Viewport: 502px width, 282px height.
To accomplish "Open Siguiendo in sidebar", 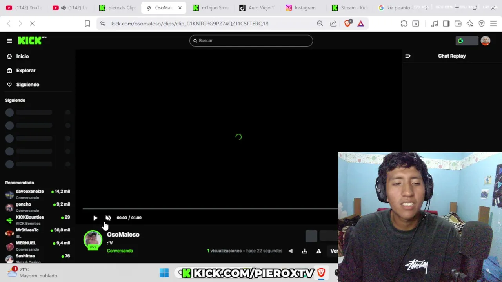I will coord(24,85).
